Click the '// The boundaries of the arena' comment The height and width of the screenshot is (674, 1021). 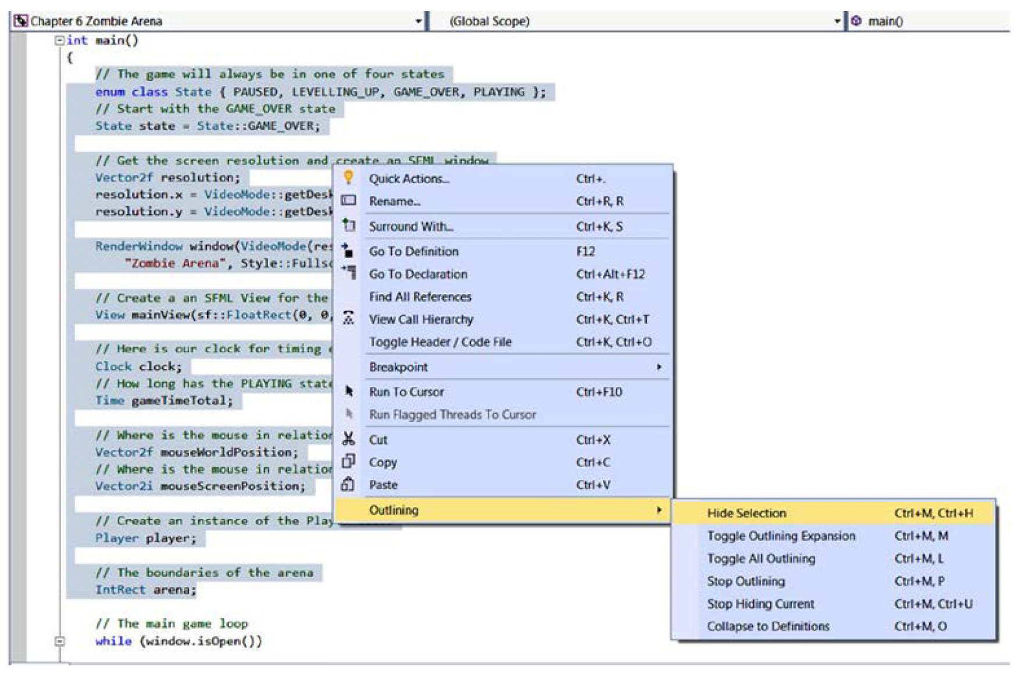[204, 572]
